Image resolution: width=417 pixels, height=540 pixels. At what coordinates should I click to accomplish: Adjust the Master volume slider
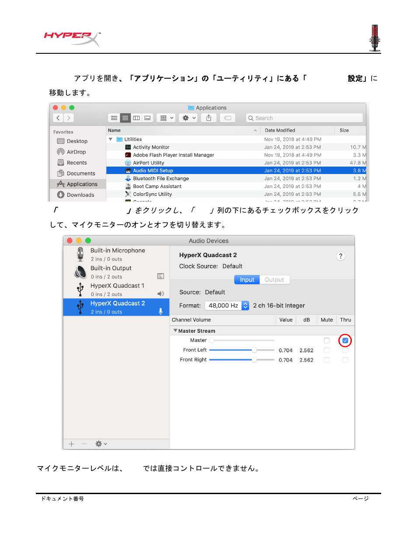pyautogui.click(x=242, y=340)
